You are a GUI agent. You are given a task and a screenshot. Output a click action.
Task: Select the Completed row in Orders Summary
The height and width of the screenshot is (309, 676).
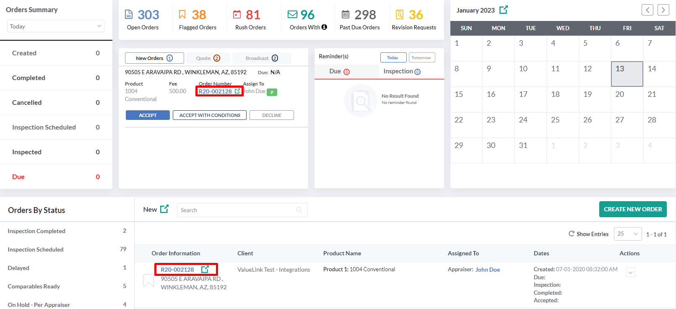click(56, 78)
